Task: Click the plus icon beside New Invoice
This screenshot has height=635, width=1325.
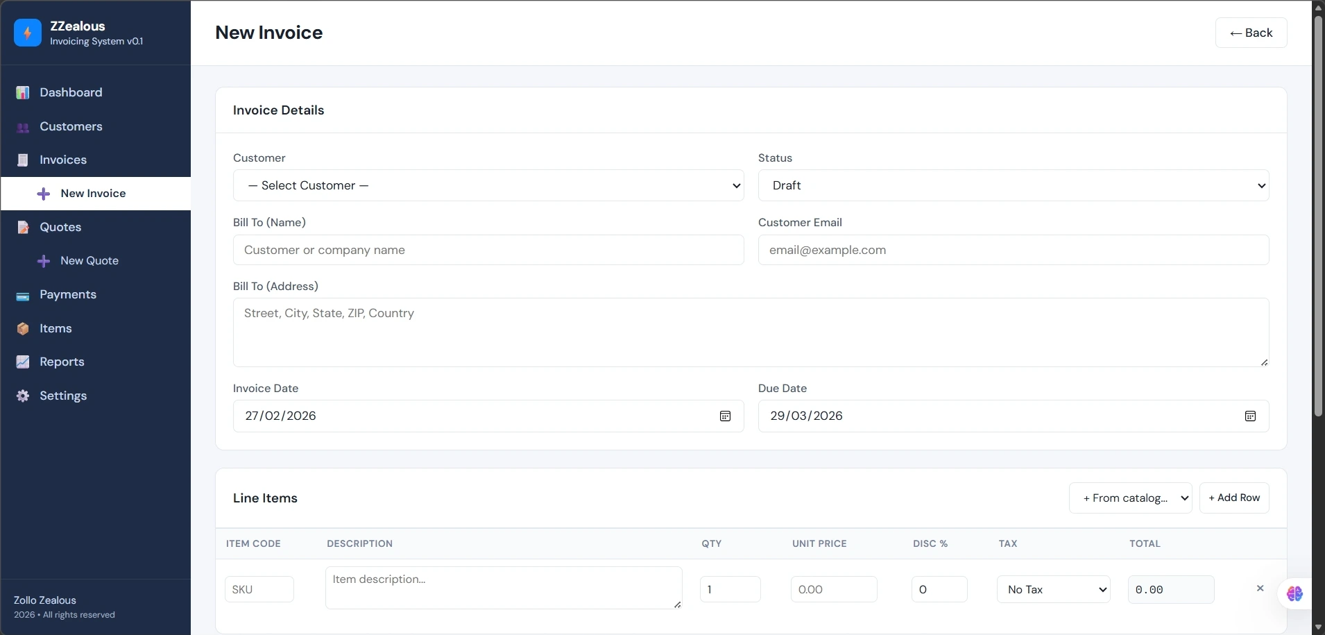Action: (x=44, y=194)
